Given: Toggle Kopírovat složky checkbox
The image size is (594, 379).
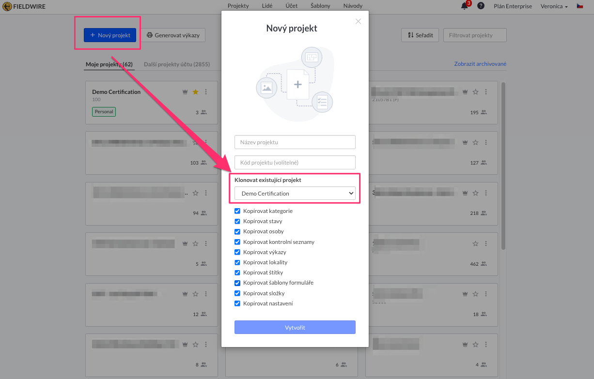Looking at the screenshot, I should point(237,293).
